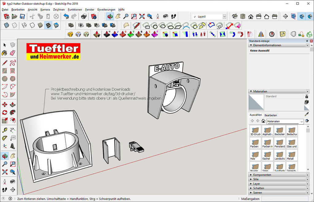314x202 pixels.
Task: Open the Bearbeiten menu
Action: pos(18,10)
